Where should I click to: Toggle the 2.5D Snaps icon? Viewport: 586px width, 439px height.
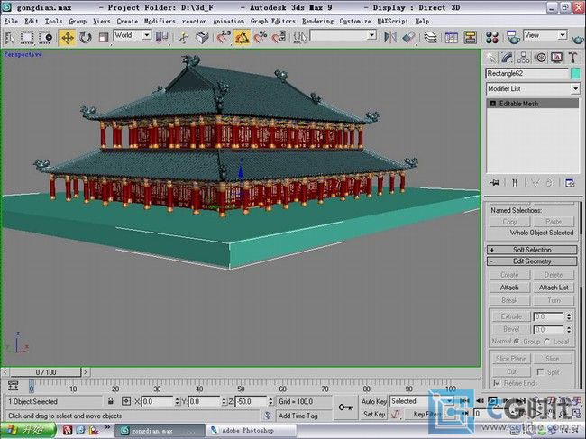[224, 37]
